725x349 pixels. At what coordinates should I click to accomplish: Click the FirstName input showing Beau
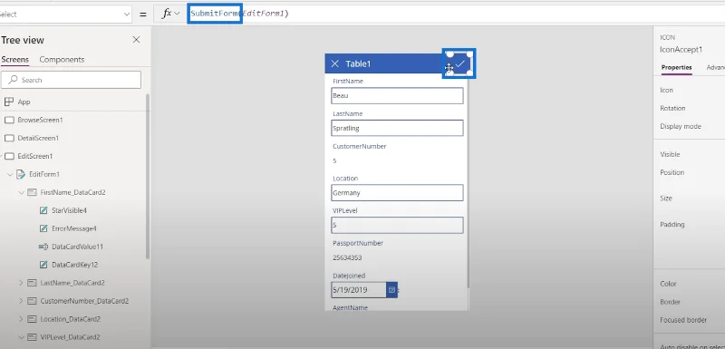397,96
